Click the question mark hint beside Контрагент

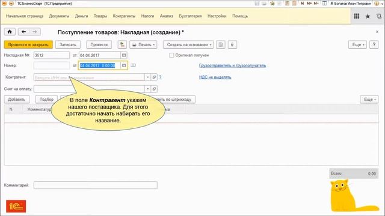(160, 77)
